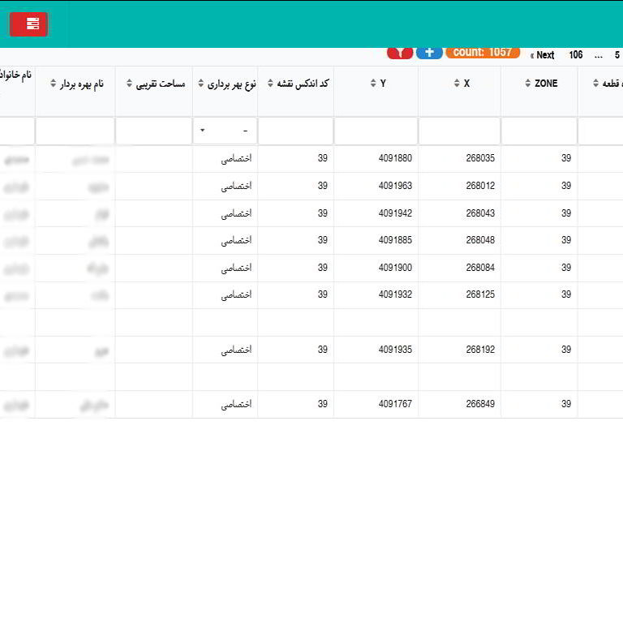Jump to page 106
The height and width of the screenshot is (623, 623).
[575, 55]
